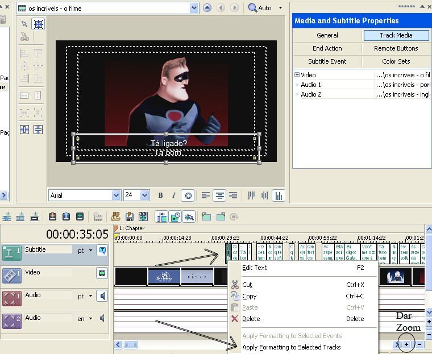This screenshot has height=354, width=432.
Task: Open the Subtitle track pt language dropdown
Action: (90, 251)
